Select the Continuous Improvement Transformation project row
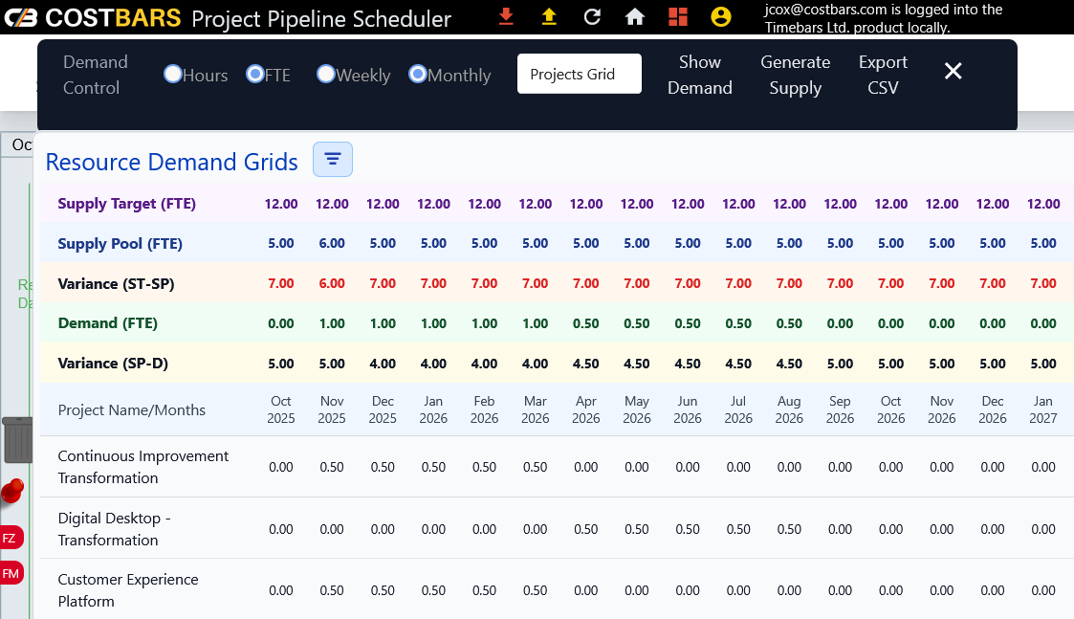This screenshot has width=1074, height=619. [x=143, y=467]
